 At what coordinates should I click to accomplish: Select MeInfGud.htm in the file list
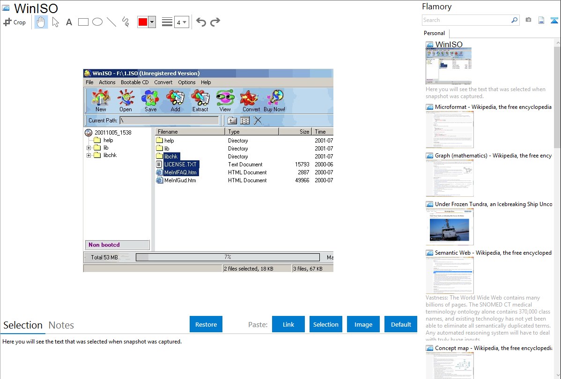(180, 180)
